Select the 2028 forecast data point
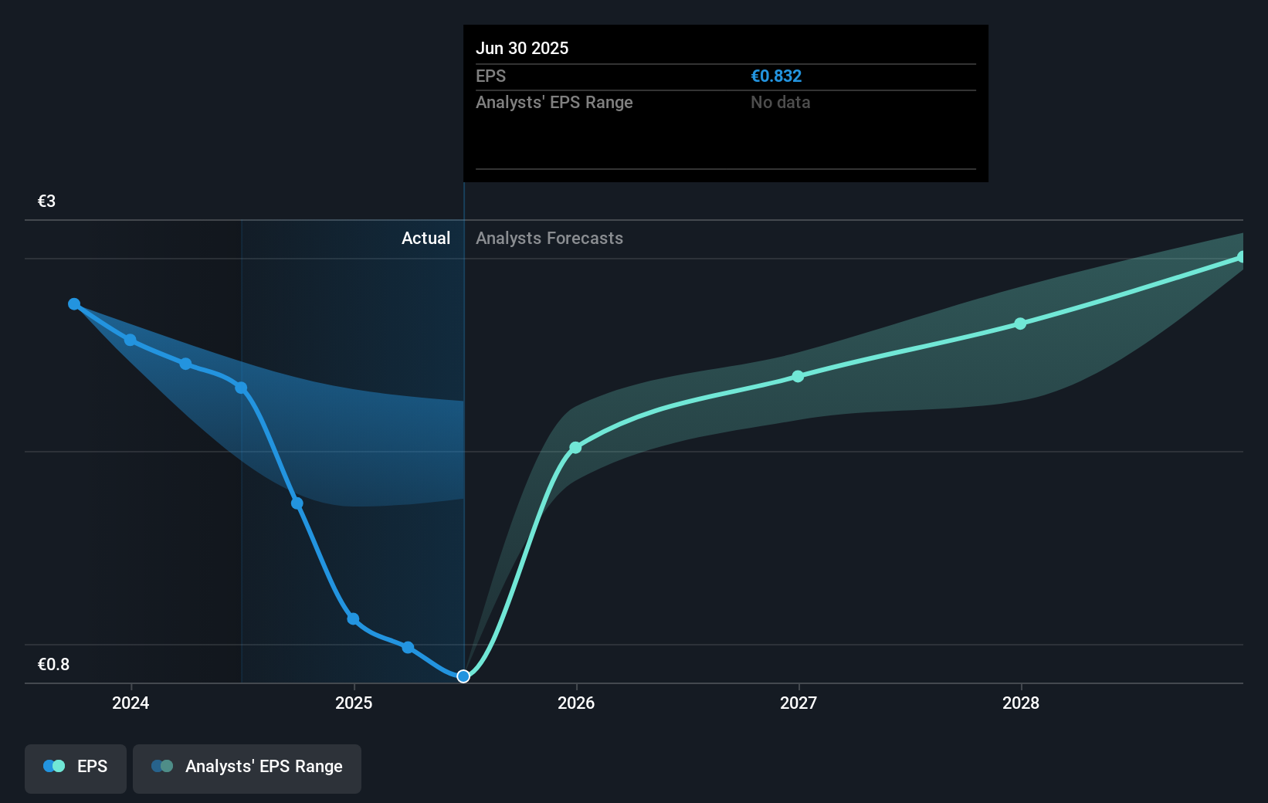Screen dimensions: 1268x803 1020,324
